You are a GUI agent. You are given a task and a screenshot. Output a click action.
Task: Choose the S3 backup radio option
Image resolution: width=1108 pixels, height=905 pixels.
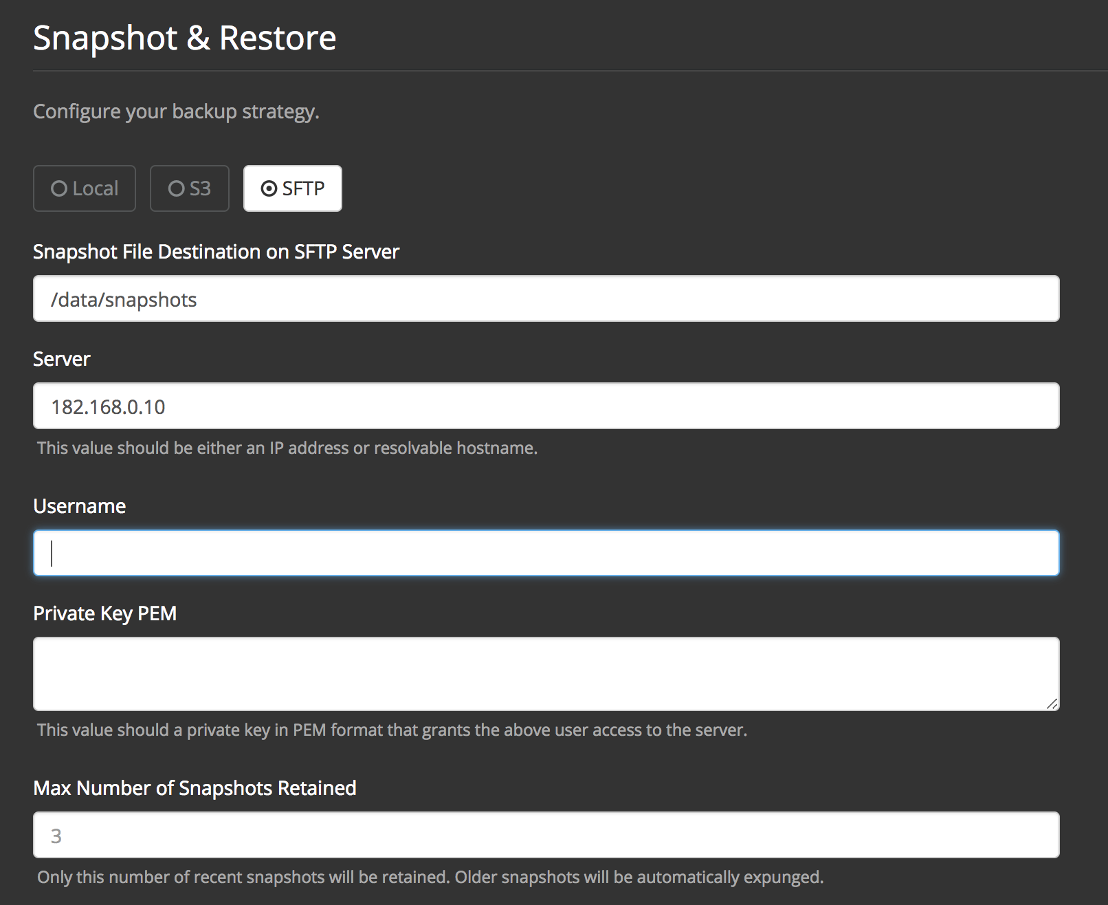point(190,188)
